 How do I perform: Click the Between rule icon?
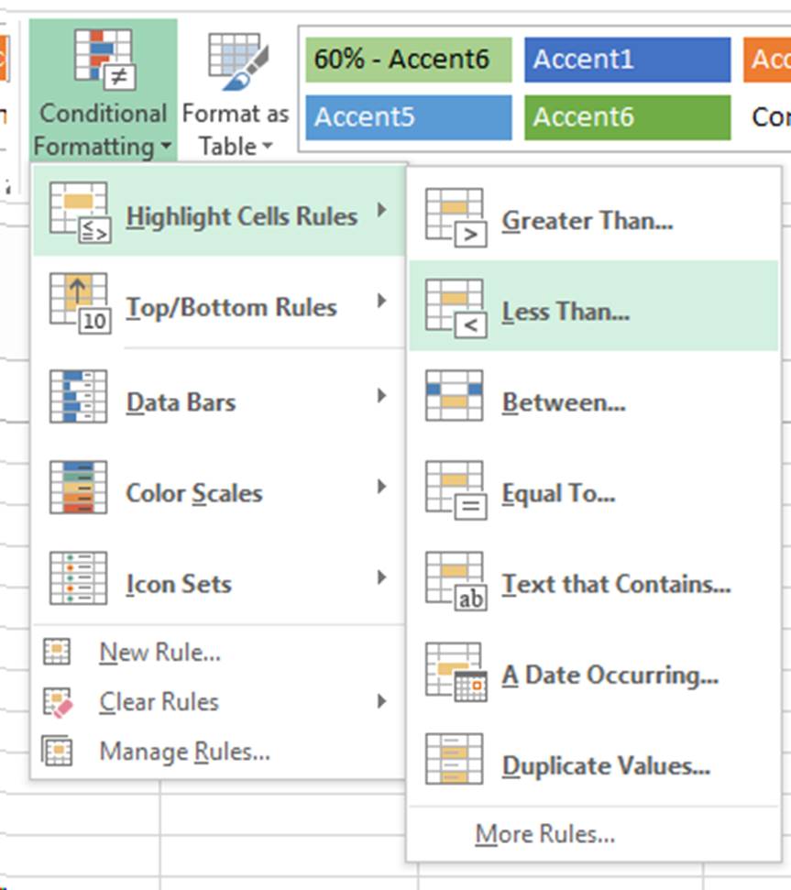coord(455,396)
